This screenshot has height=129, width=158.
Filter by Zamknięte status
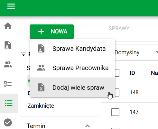pyautogui.click(x=41, y=106)
